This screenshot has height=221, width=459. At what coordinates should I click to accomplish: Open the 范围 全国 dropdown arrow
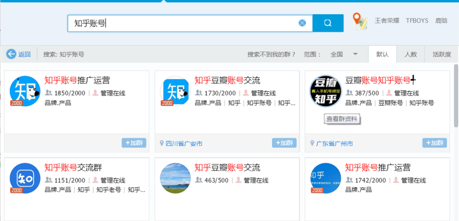(355, 54)
